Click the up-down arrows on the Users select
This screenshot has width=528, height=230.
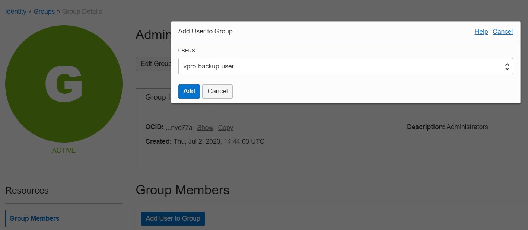pyautogui.click(x=507, y=67)
